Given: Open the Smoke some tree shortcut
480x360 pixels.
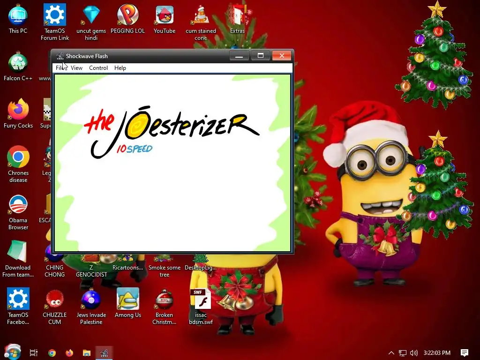Looking at the screenshot, I should (165, 266).
